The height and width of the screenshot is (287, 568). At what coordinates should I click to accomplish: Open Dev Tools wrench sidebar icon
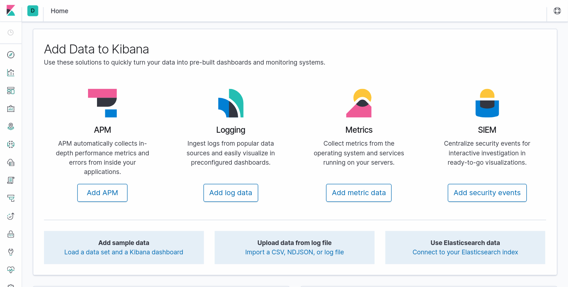tap(11, 252)
